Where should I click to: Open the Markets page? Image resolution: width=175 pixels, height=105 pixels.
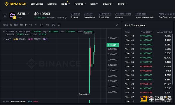(52, 4)
